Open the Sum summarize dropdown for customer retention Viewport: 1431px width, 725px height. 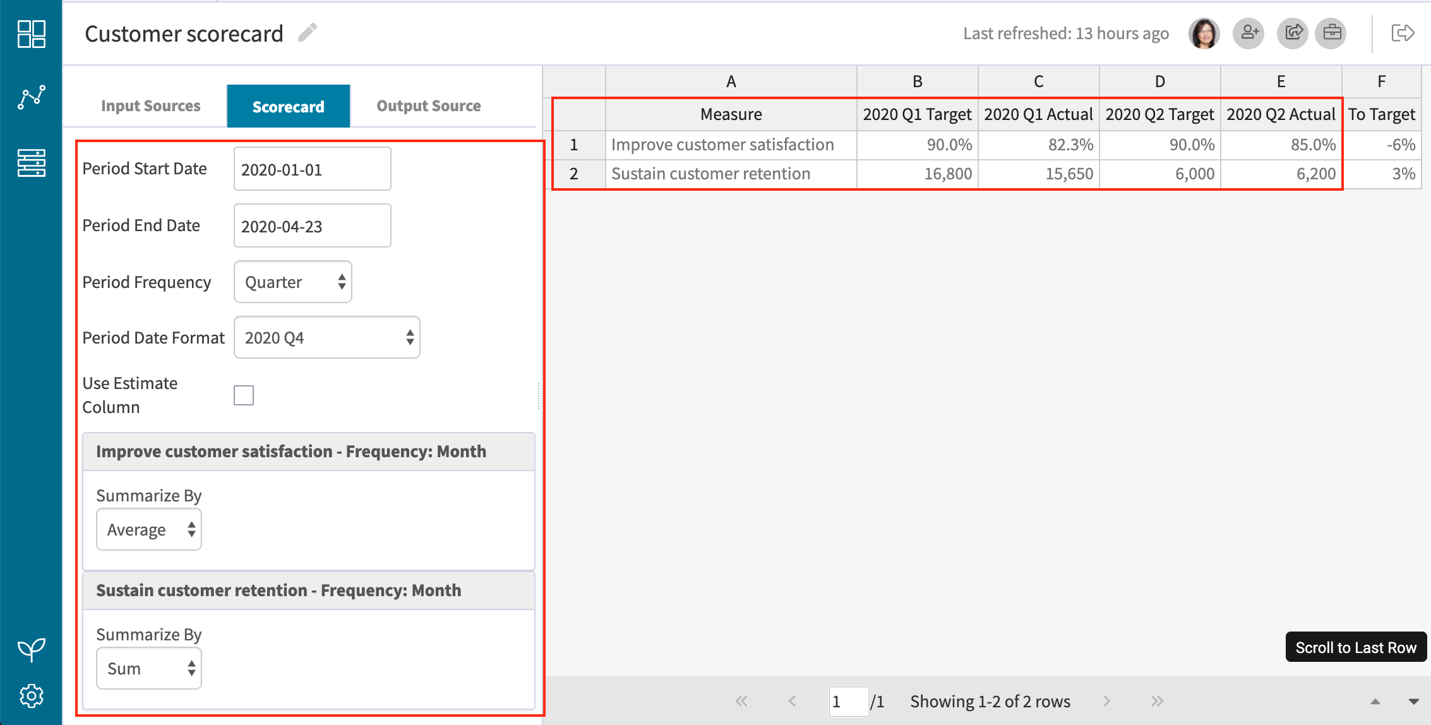[149, 668]
